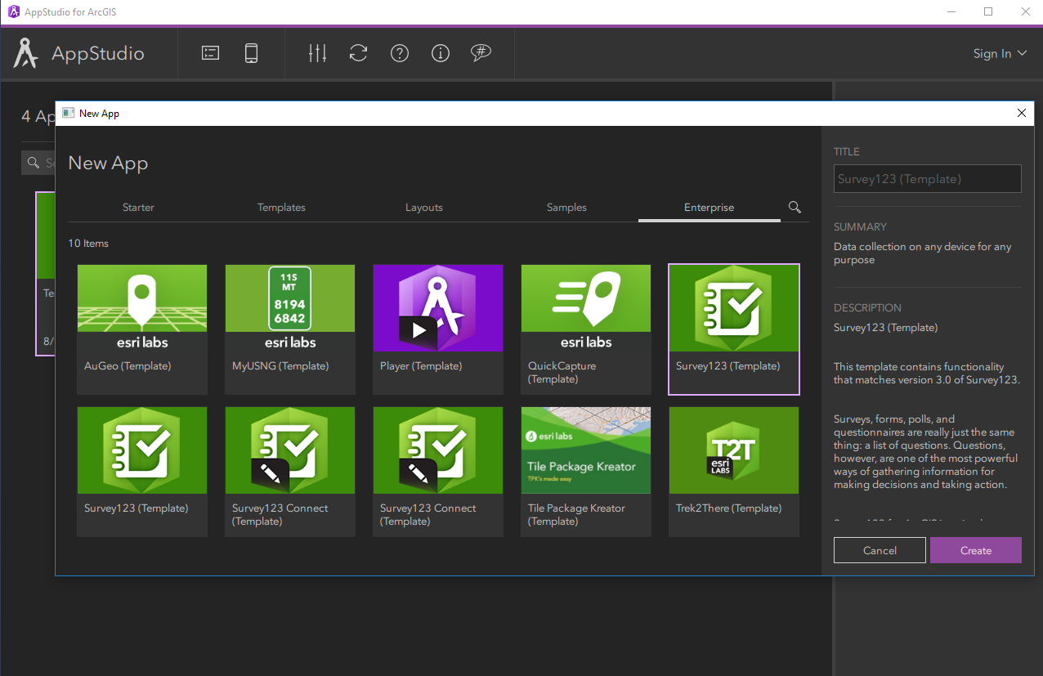Click the Title input field
1043x676 pixels.
point(928,179)
